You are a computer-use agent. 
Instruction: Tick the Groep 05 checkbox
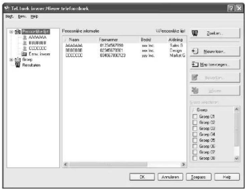point(195,140)
